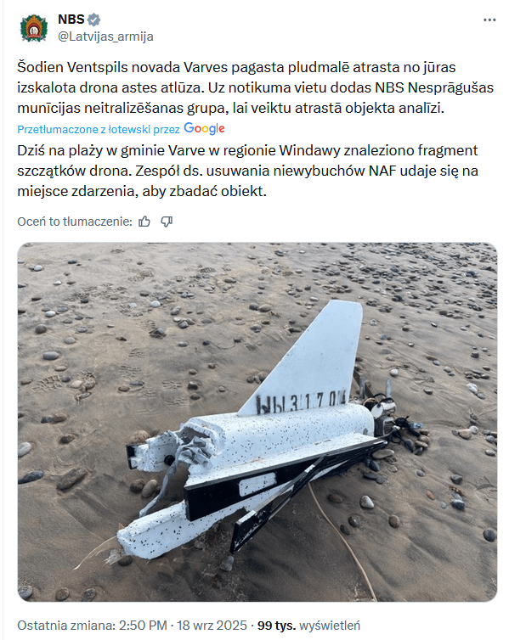Image resolution: width=509 pixels, height=640 pixels.
Task: Click "Ostatnia zmiana" edit history link
Action: [x=65, y=626]
